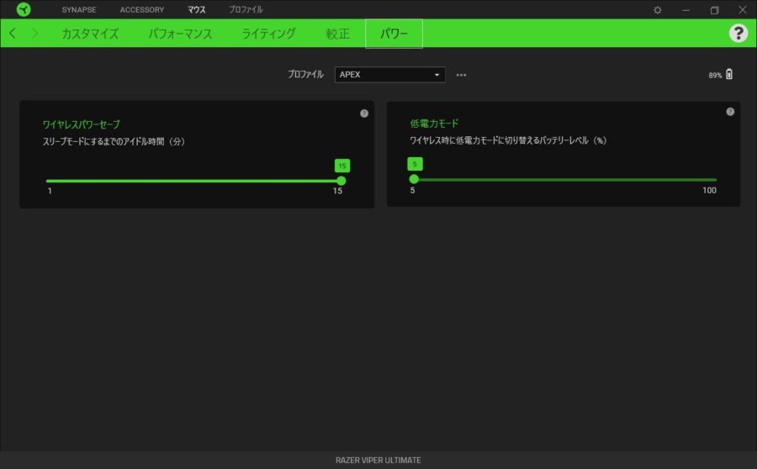
Task: Open help tooltip for 低電力モード
Action: [730, 112]
